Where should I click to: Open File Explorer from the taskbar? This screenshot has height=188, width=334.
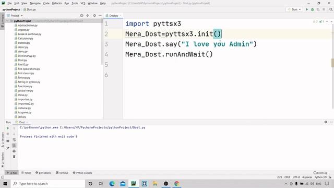pyautogui.click(x=155, y=183)
